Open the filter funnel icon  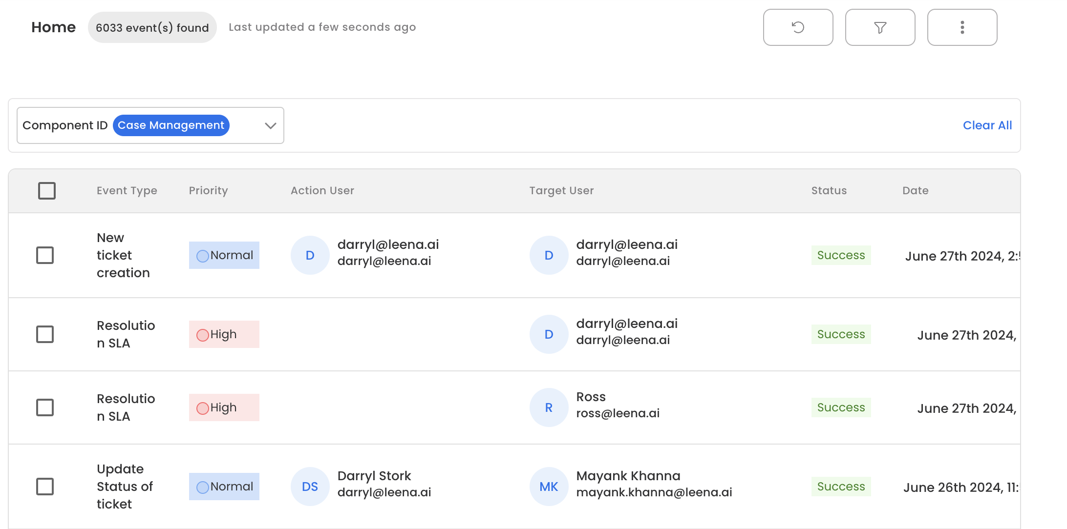pyautogui.click(x=880, y=27)
